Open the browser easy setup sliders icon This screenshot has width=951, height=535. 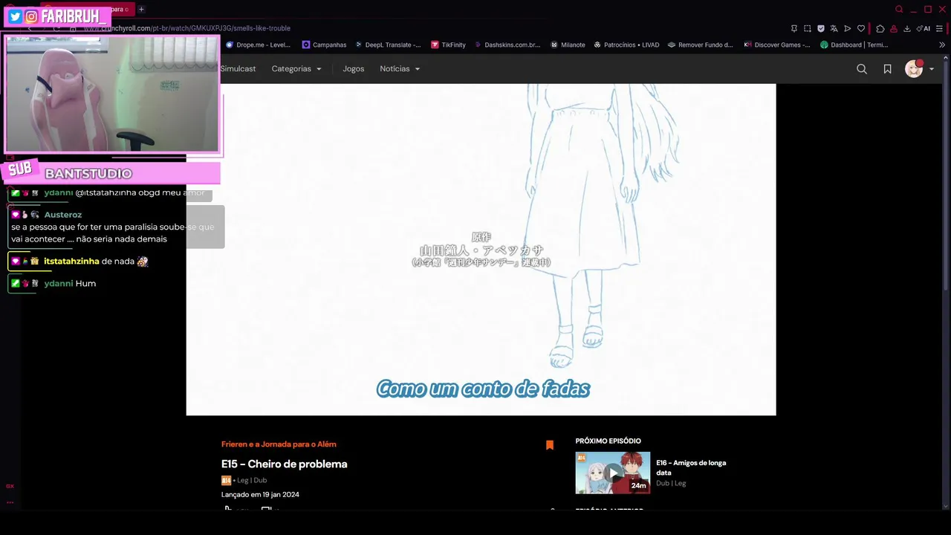tap(940, 28)
